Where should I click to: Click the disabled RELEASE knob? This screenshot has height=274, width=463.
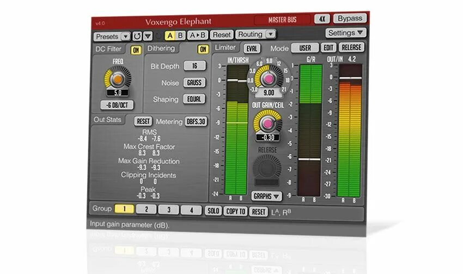[267, 168]
